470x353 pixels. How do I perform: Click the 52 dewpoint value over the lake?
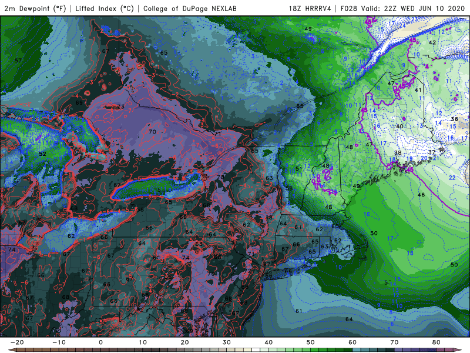pos(42,154)
